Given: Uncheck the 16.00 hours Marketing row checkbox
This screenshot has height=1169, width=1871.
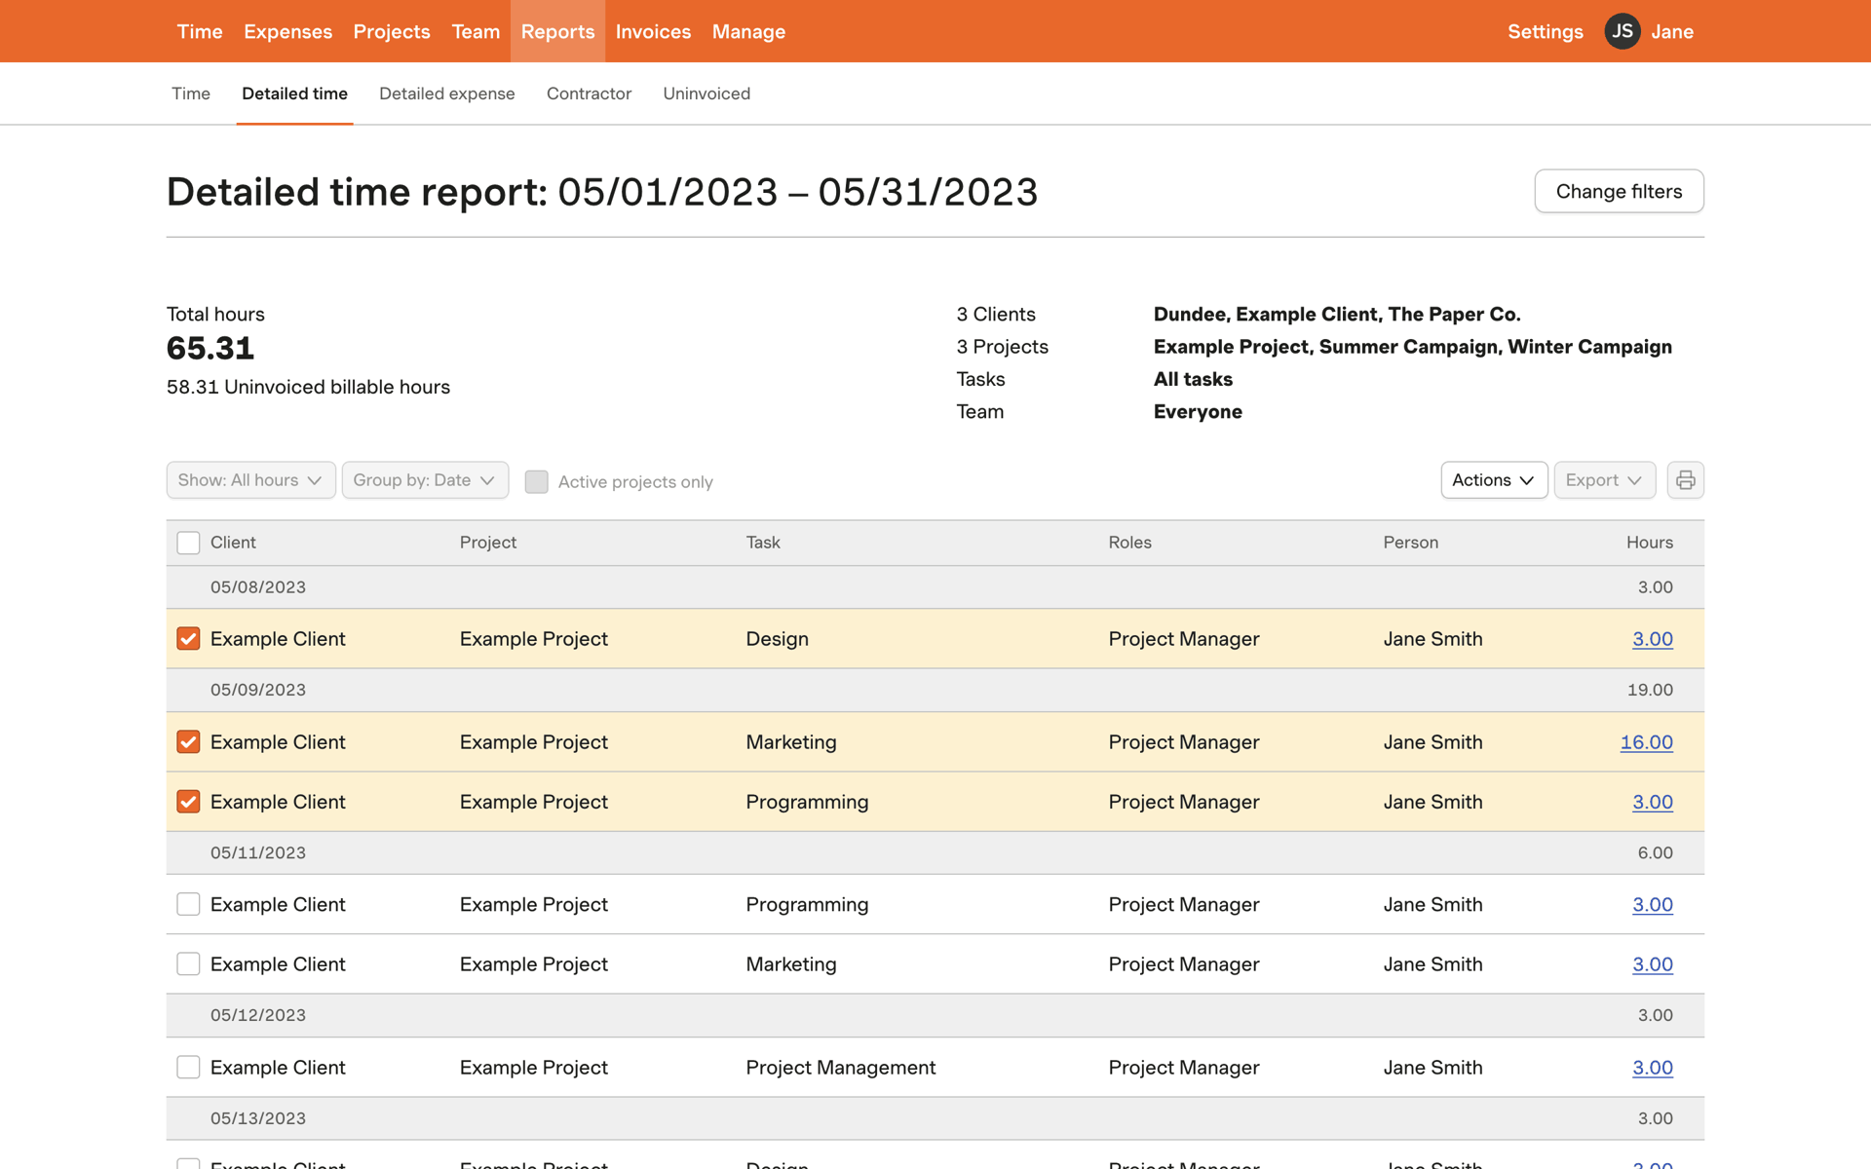Looking at the screenshot, I should (188, 742).
